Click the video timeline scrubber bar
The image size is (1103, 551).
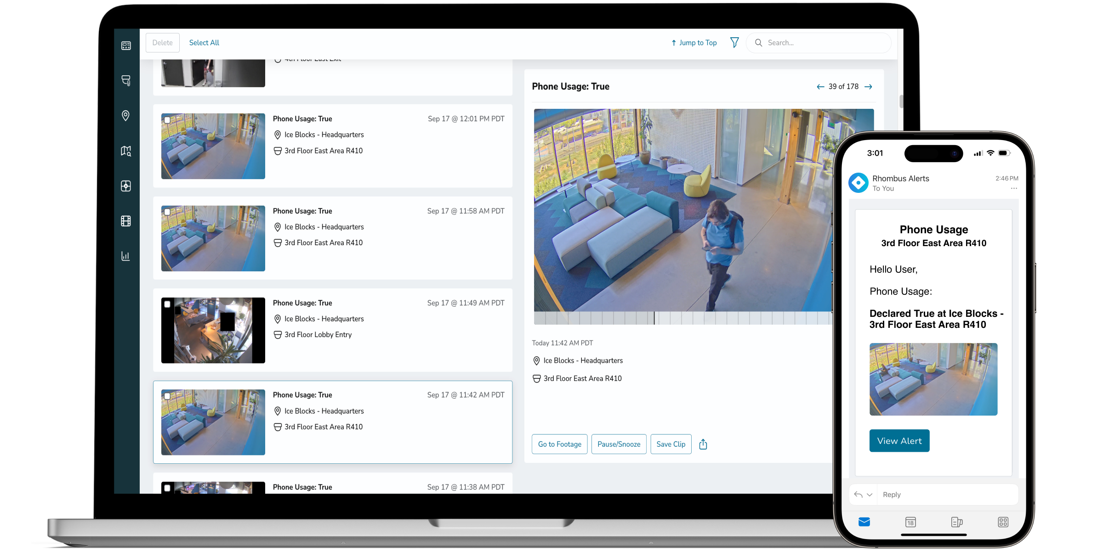[x=682, y=318]
